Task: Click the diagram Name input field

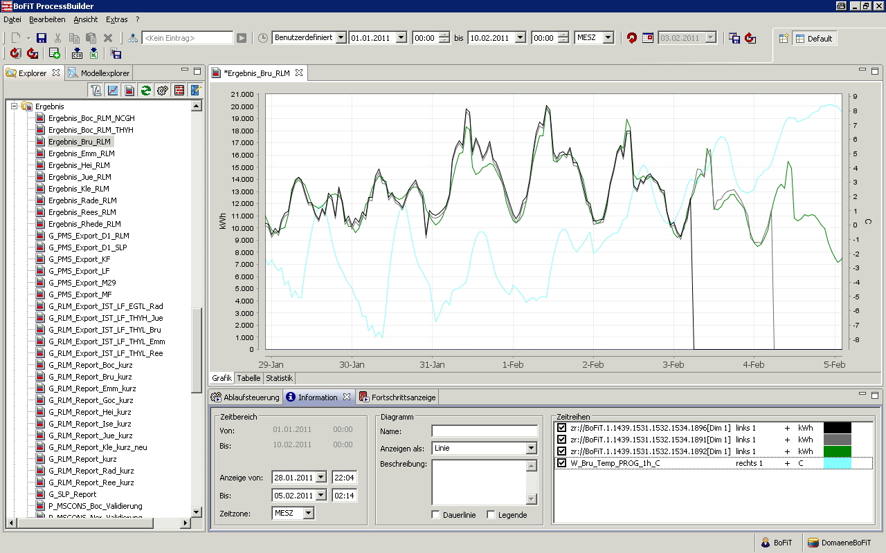Action: (485, 431)
